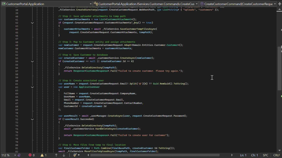The height and width of the screenshot is (158, 282).
Task: Click the 'Step 6: Move files' comment
Action: click(x=92, y=145)
